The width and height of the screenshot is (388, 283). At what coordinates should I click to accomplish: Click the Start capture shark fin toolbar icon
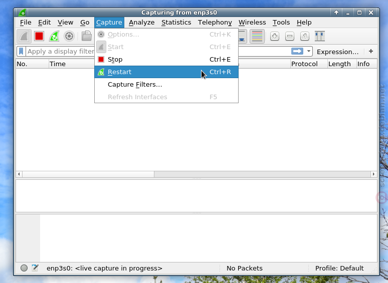(x=24, y=37)
